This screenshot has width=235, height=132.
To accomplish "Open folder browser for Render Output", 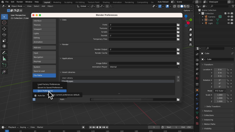I will tap(178, 50).
